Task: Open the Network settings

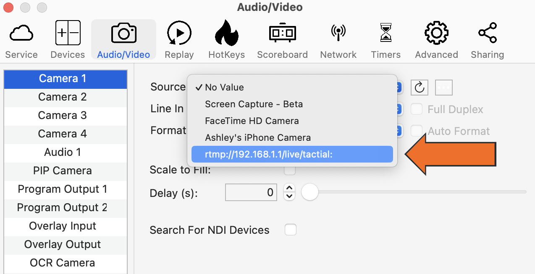Action: pos(338,39)
